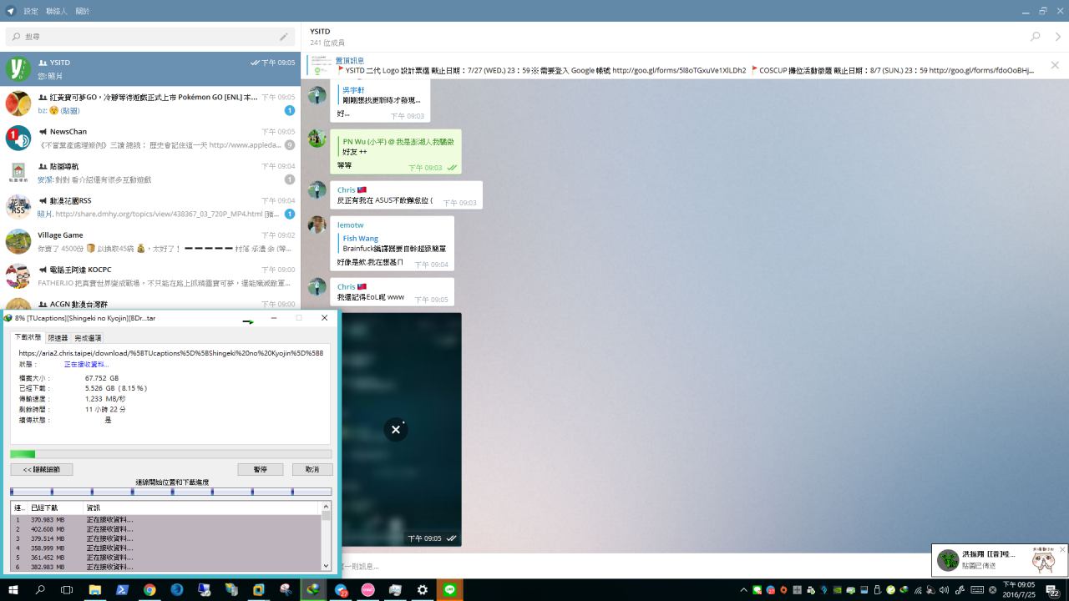Open the Village Game chat
Image resolution: width=1069 pixels, height=601 pixels.
150,242
